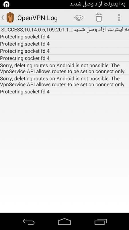The height and width of the screenshot is (230, 129).
Task: Toggle log verbosity with the eye icon
Action: pos(79,18)
